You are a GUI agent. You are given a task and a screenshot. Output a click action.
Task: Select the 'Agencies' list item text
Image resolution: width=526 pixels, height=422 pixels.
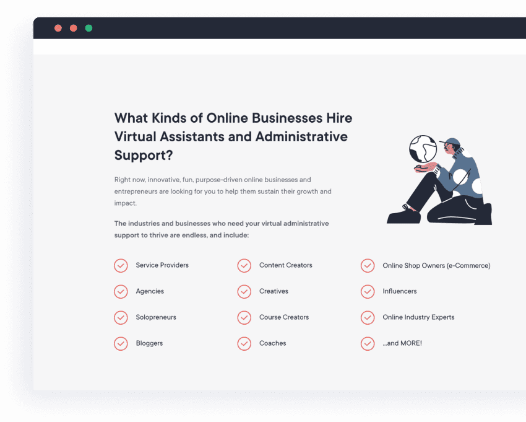pyautogui.click(x=150, y=291)
